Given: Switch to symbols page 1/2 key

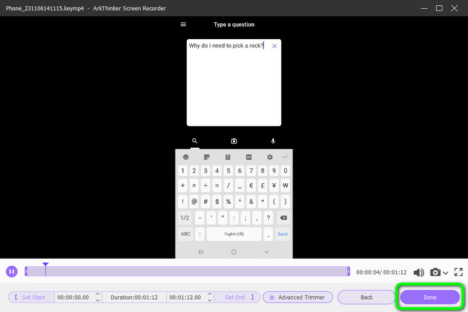Looking at the screenshot, I should (x=185, y=218).
